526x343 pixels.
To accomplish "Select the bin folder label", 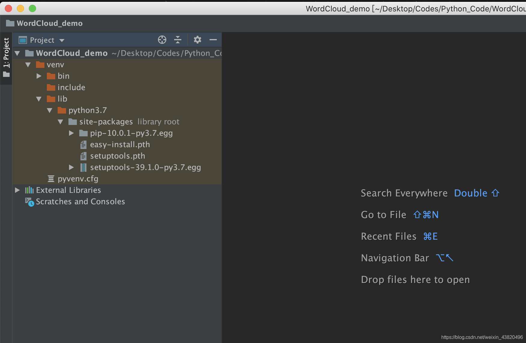I will tap(64, 76).
